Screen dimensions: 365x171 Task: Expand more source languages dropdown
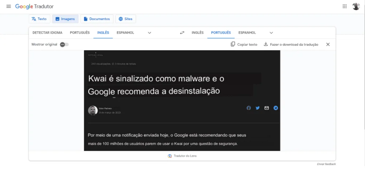click(x=149, y=33)
